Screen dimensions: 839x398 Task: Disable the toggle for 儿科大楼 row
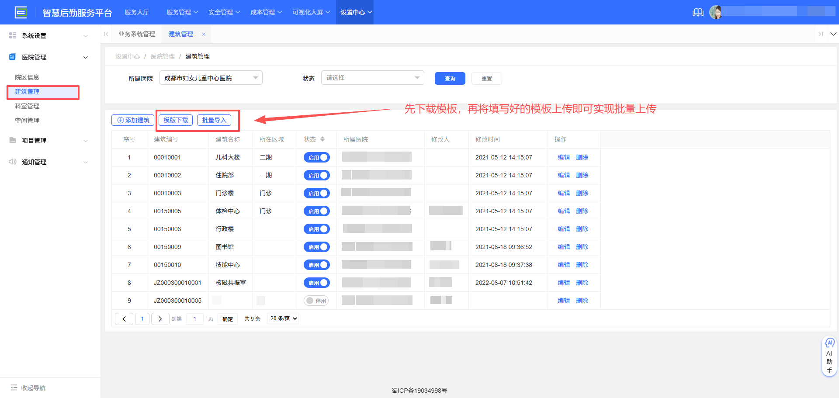pos(317,157)
